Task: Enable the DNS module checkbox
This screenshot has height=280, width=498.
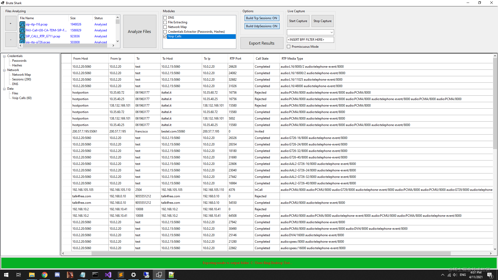Action: tap(165, 18)
